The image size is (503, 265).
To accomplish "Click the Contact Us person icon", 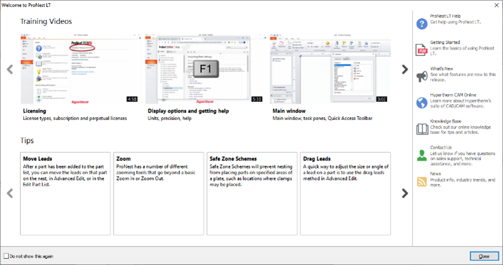I will (421, 155).
